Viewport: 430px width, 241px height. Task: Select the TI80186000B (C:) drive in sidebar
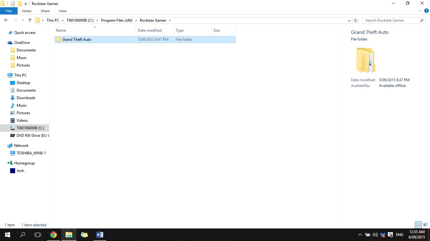point(25,128)
